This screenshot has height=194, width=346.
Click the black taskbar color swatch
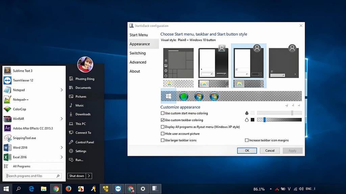[x=252, y=120]
